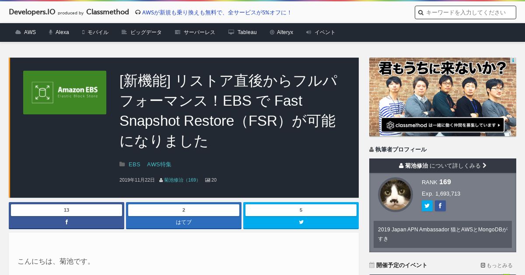Click the Amazon EBS article thumbnail
The image size is (525, 275).
pyautogui.click(x=65, y=93)
